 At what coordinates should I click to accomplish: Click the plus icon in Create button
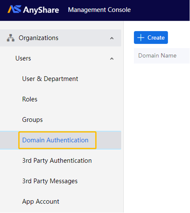[x=141, y=37]
